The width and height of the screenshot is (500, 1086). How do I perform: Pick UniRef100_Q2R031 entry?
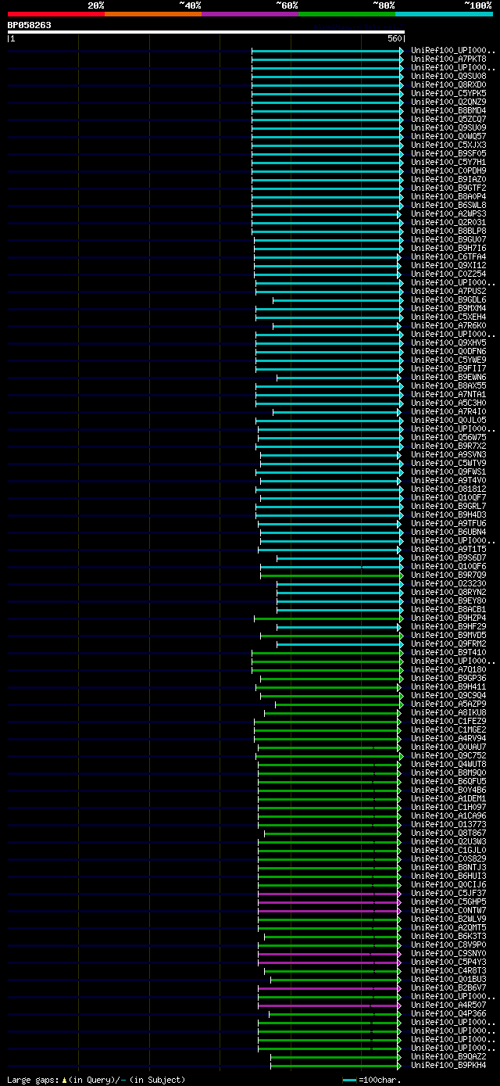click(x=448, y=222)
